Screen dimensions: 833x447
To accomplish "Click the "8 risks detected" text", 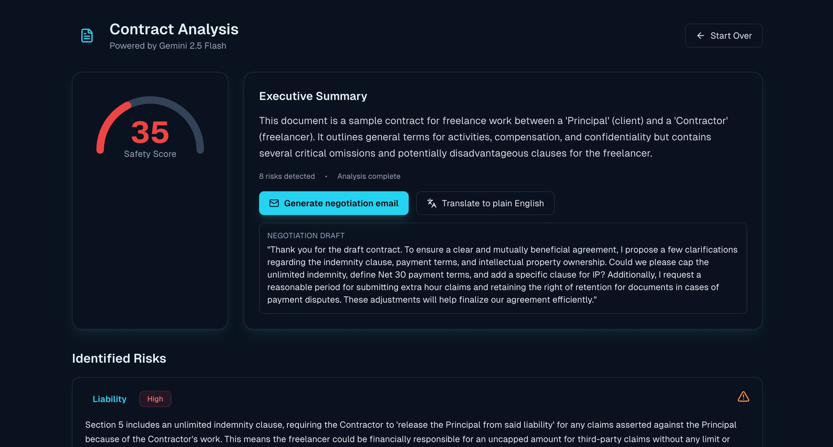I will tap(287, 176).
